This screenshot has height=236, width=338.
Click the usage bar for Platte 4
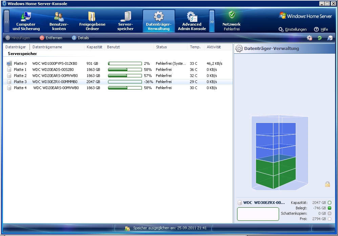click(x=125, y=88)
